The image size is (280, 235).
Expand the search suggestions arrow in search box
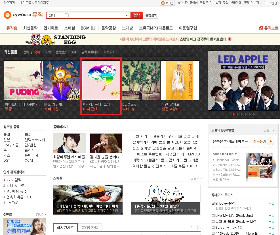127,15
